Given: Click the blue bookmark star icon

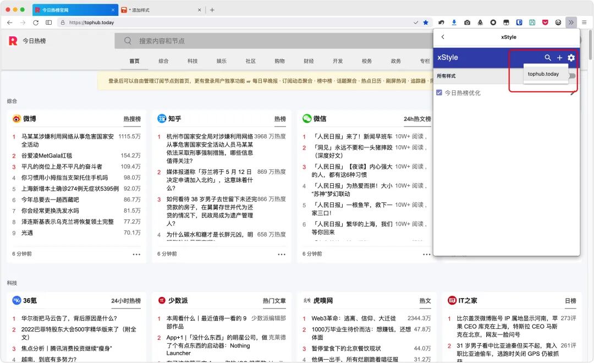Looking at the screenshot, I should tap(426, 23).
